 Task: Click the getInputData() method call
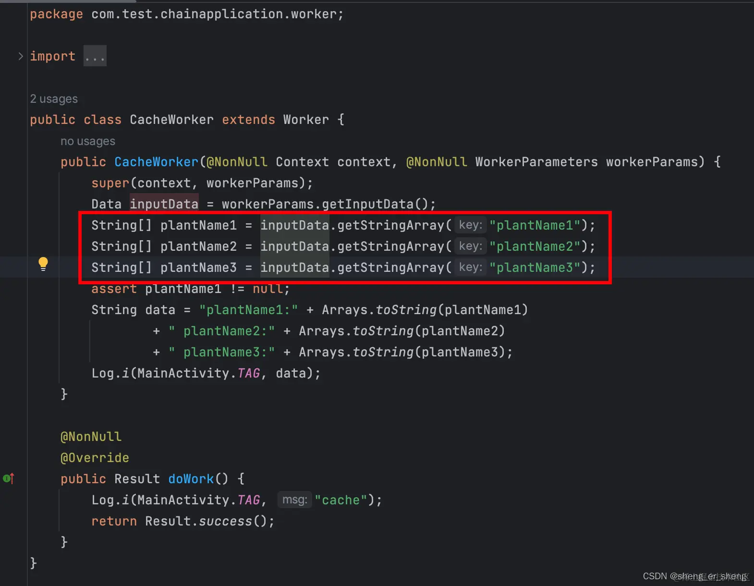(379, 204)
